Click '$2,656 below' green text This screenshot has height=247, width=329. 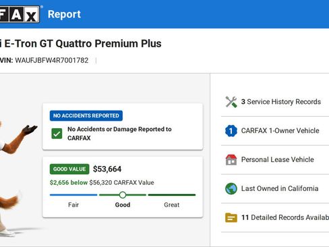tap(69, 182)
